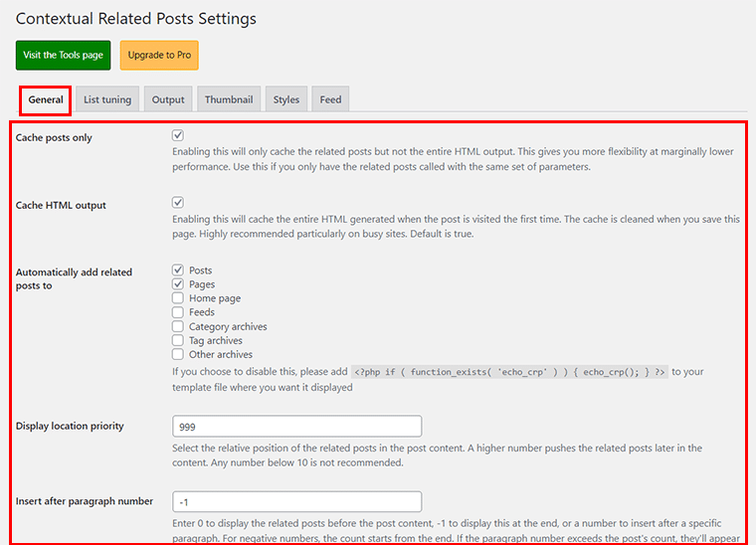Viewport: 756px width, 545px height.
Task: Focus the Display location priority field
Action: [297, 426]
